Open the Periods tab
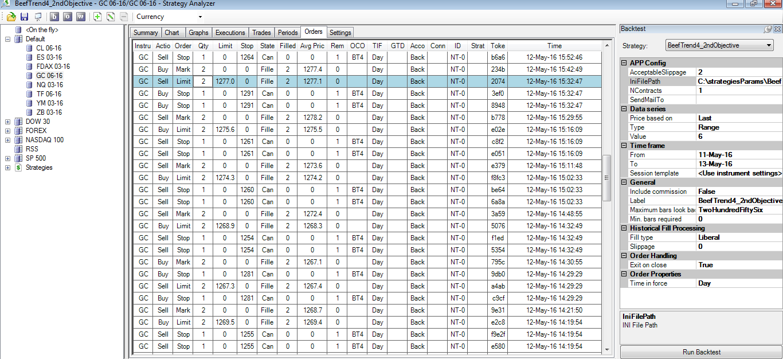The width and height of the screenshot is (783, 359). click(288, 33)
